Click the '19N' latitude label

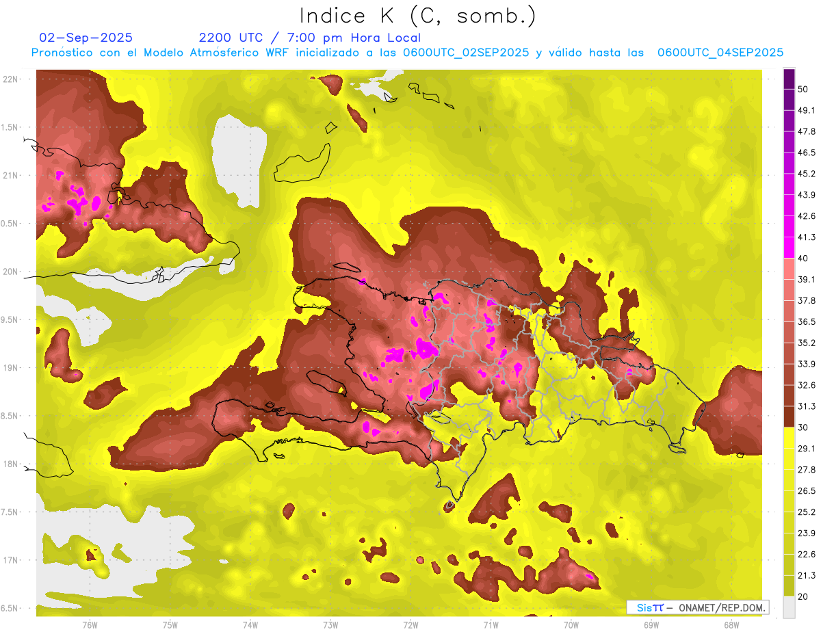point(12,368)
